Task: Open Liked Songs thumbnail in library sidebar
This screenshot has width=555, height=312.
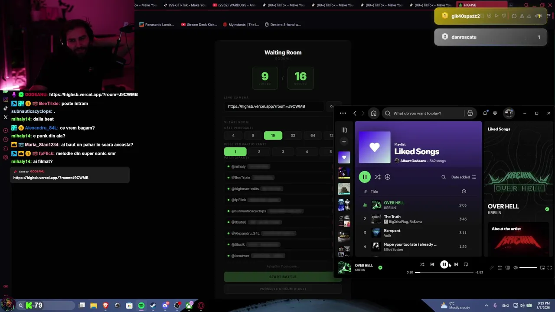Action: point(344,157)
